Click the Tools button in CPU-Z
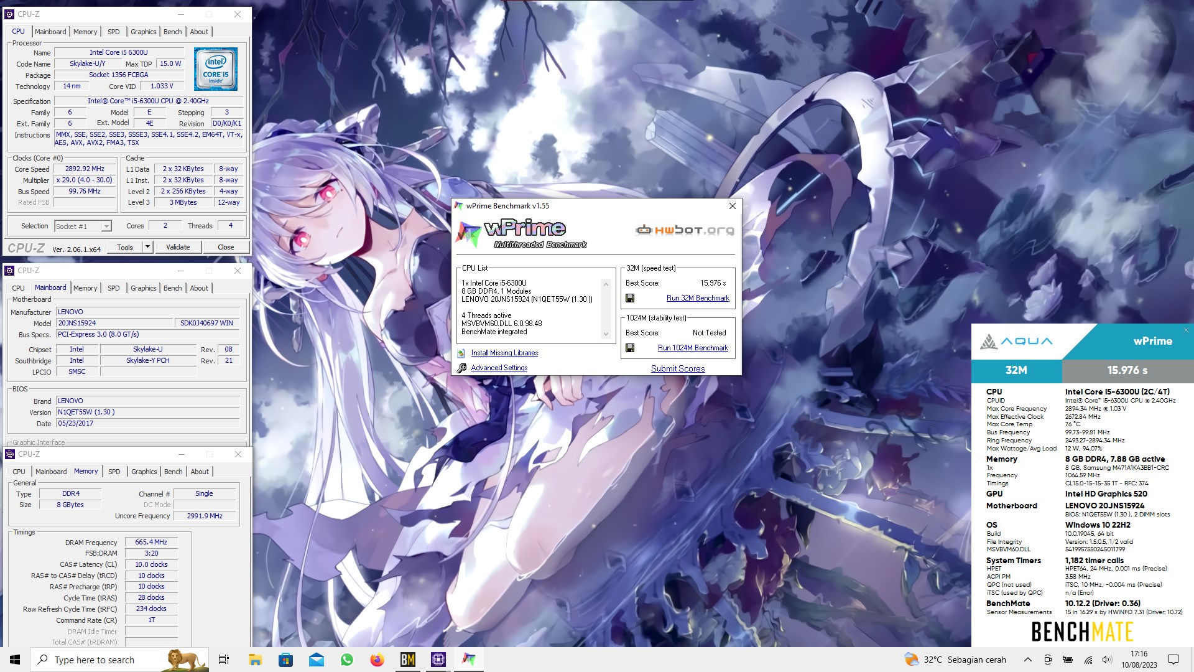 click(x=125, y=247)
